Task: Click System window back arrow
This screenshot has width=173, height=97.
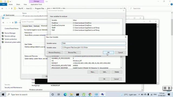Action: 4,23
